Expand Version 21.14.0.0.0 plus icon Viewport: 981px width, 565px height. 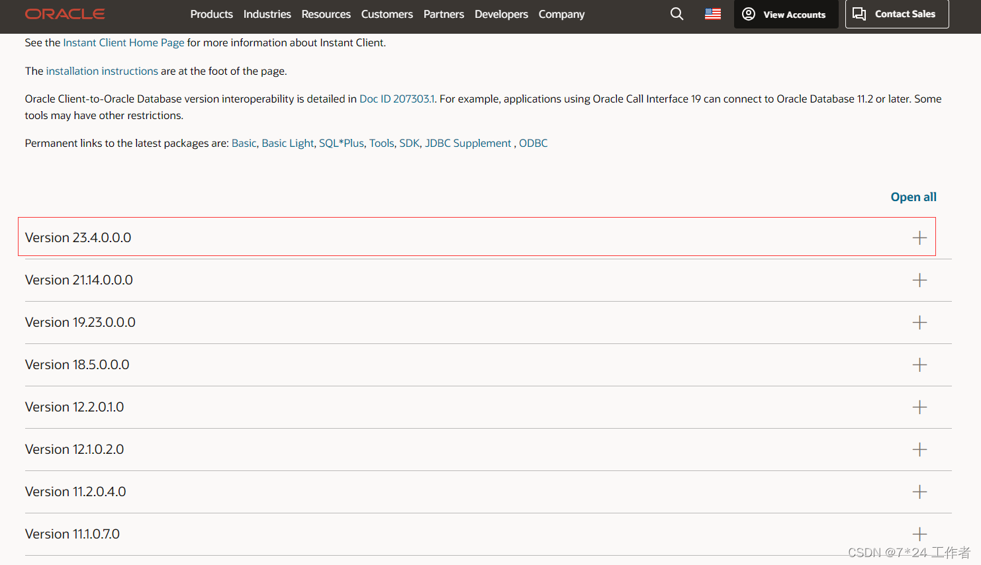919,280
